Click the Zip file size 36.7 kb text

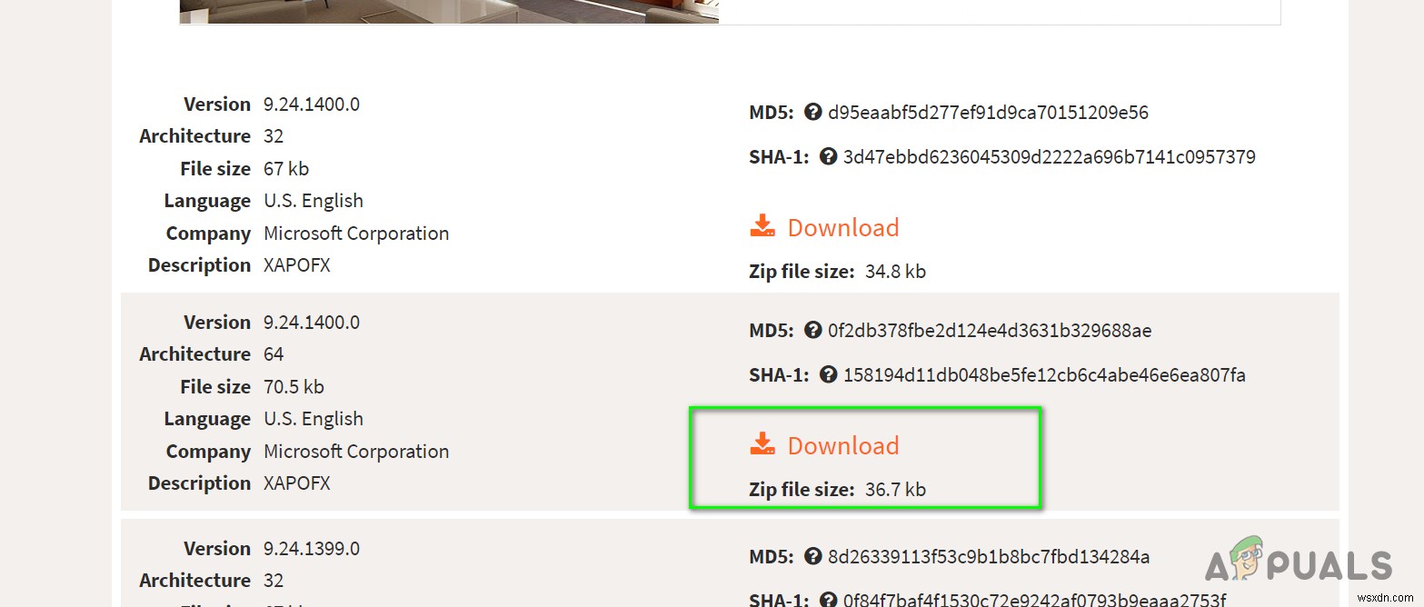[x=837, y=489]
